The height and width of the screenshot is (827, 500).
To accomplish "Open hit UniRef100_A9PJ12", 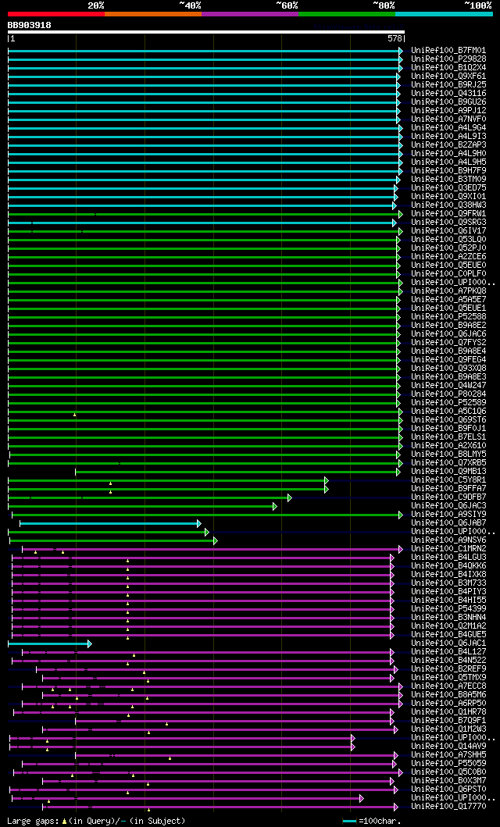I will pyautogui.click(x=448, y=111).
